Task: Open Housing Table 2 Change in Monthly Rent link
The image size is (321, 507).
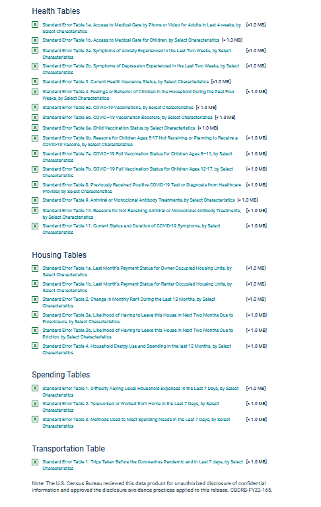Action: (129, 303)
